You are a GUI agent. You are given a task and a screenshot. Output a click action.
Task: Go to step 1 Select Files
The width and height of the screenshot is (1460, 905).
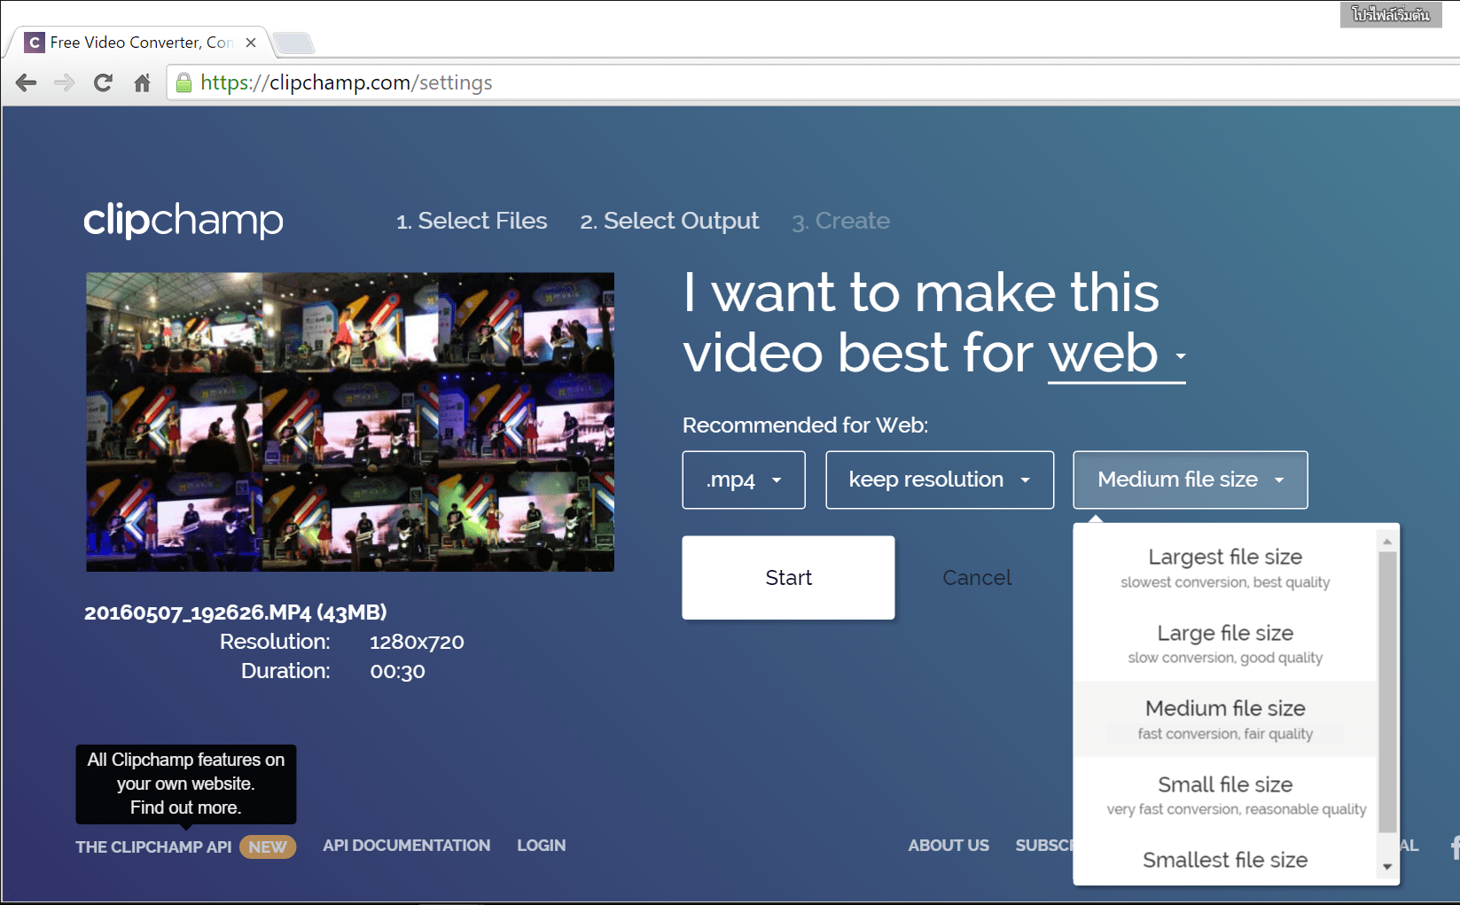(x=472, y=221)
